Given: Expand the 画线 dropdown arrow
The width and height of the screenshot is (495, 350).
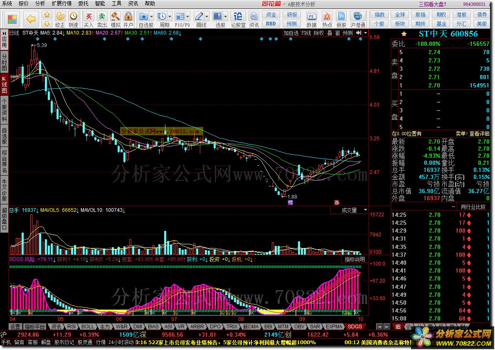Looking at the screenshot, I should [x=207, y=16].
